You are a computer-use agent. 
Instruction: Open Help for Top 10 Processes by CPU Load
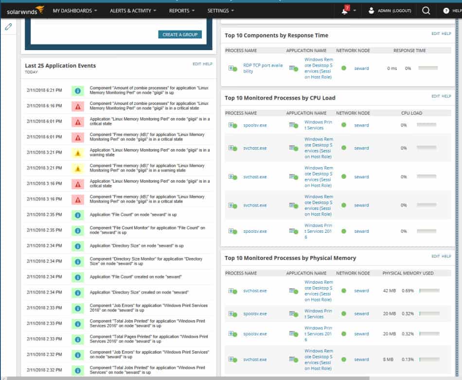tap(446, 96)
